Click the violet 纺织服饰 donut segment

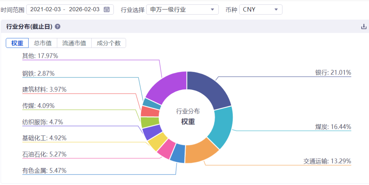(x=152, y=132)
